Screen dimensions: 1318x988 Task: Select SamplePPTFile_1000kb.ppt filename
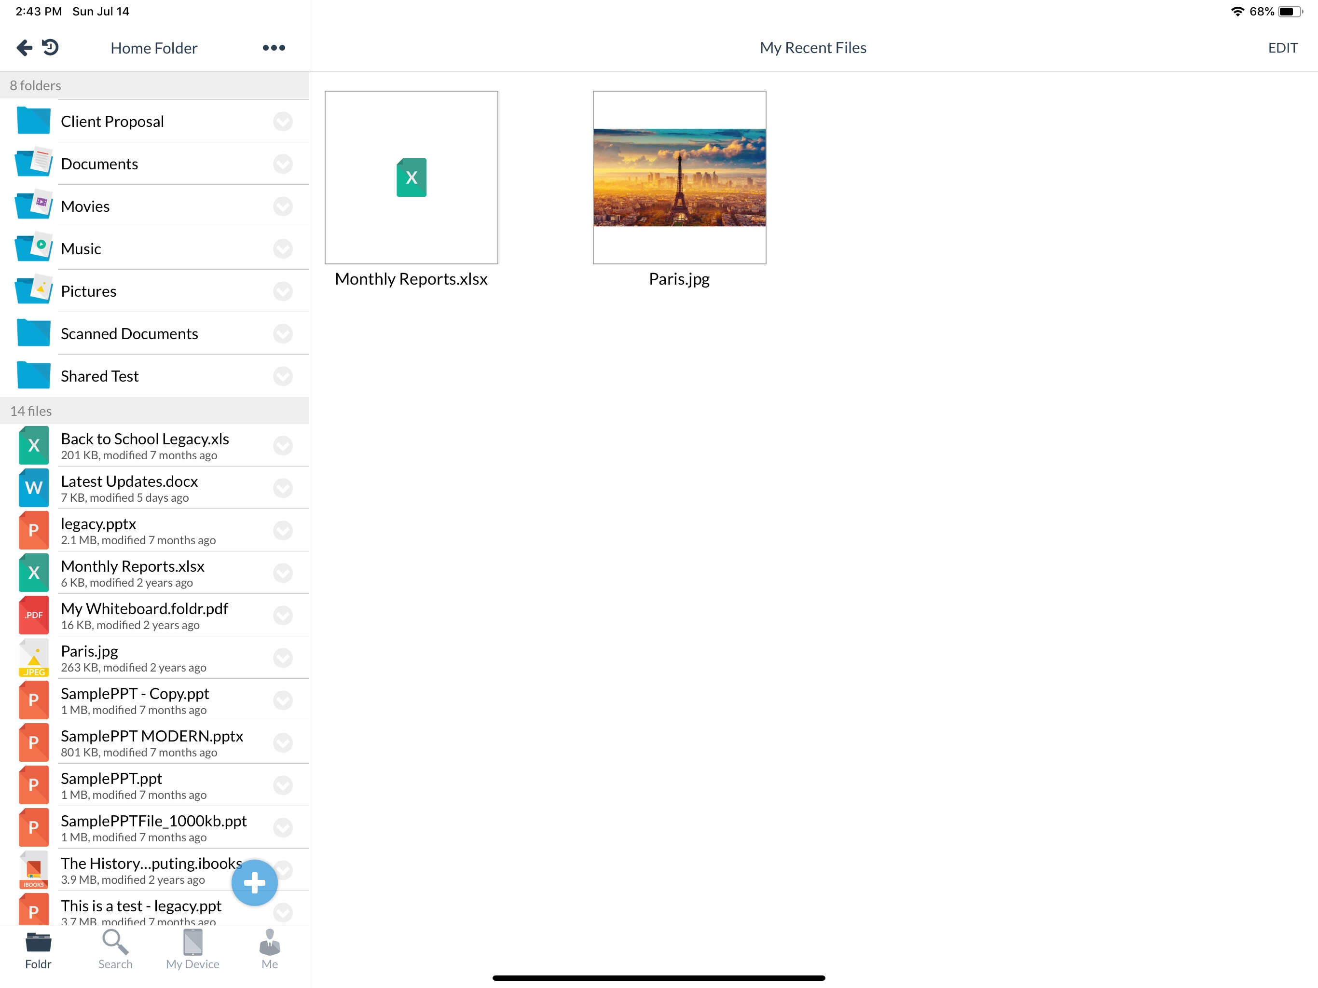coord(154,821)
